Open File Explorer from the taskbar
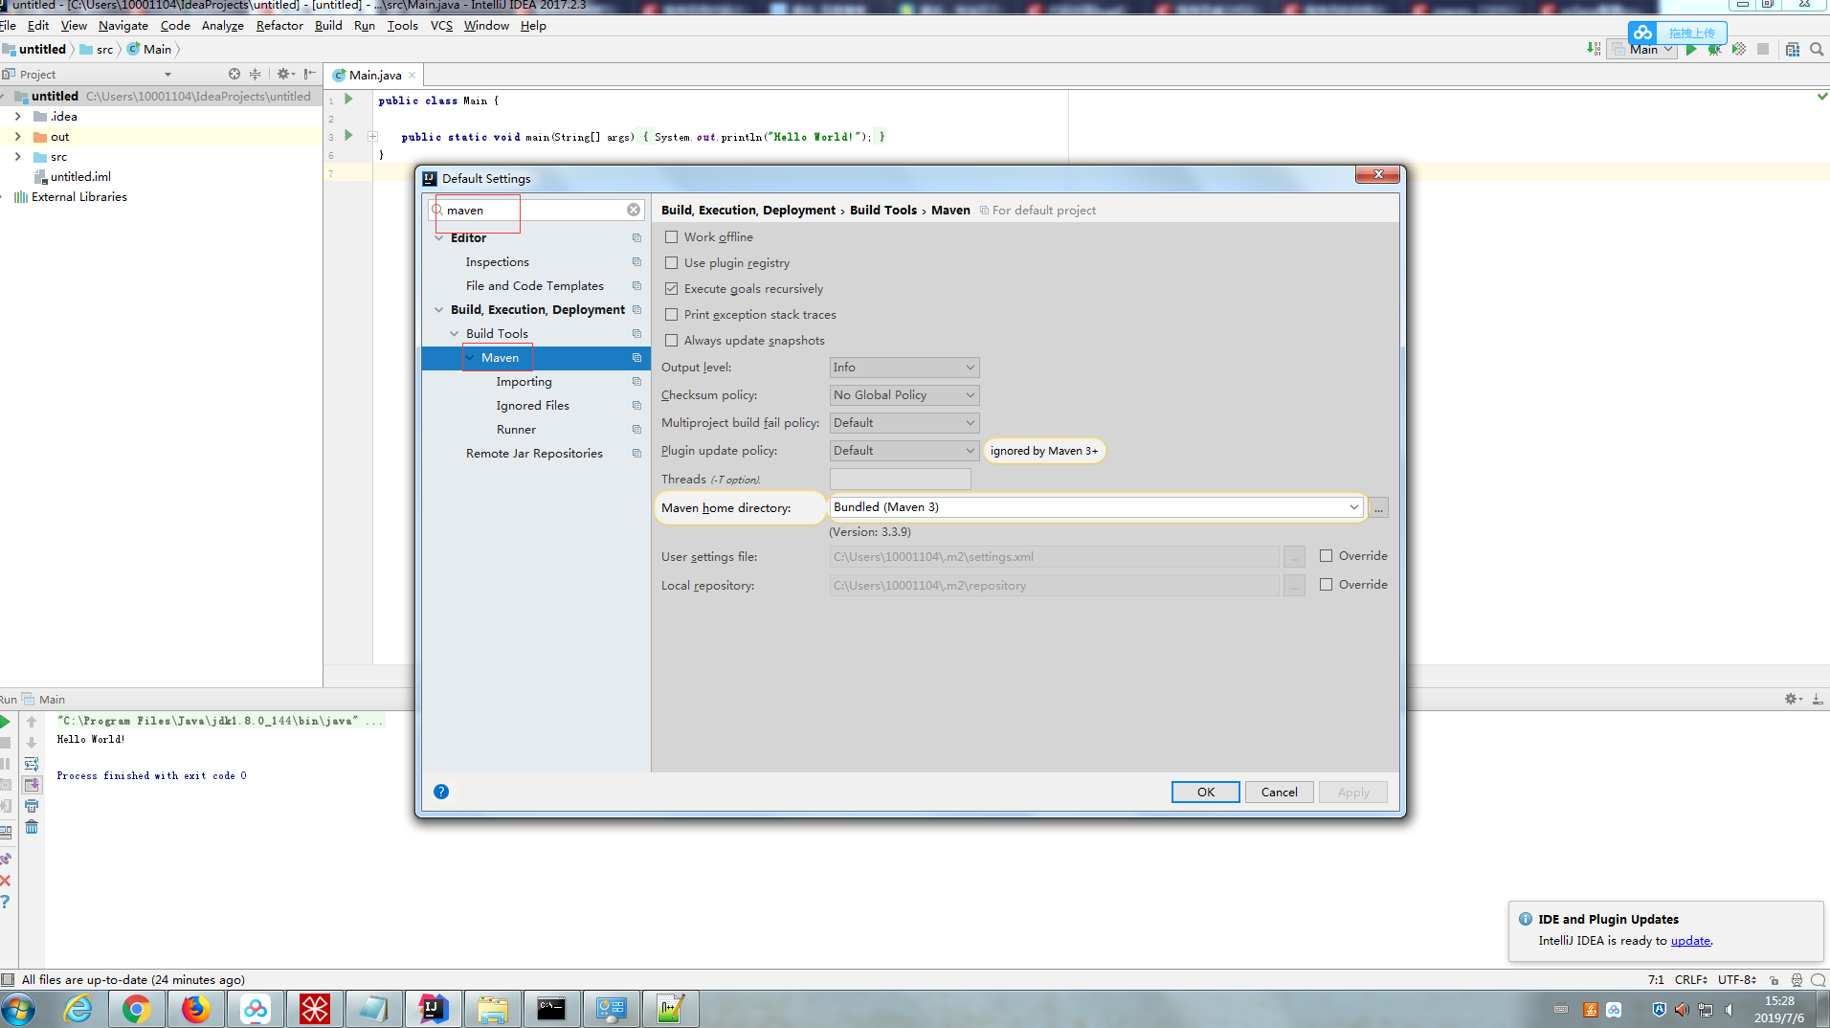 point(493,1008)
